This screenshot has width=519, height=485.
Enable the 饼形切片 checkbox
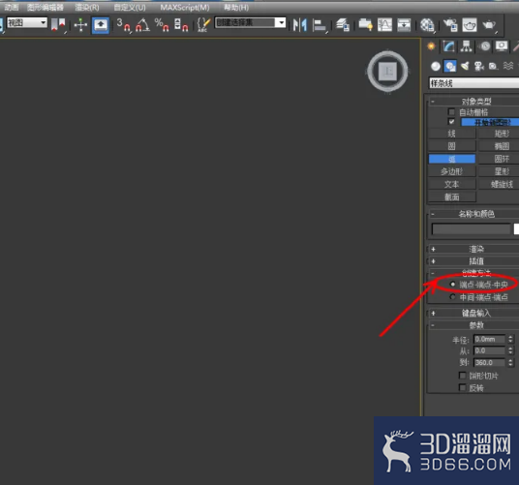pyautogui.click(x=463, y=376)
